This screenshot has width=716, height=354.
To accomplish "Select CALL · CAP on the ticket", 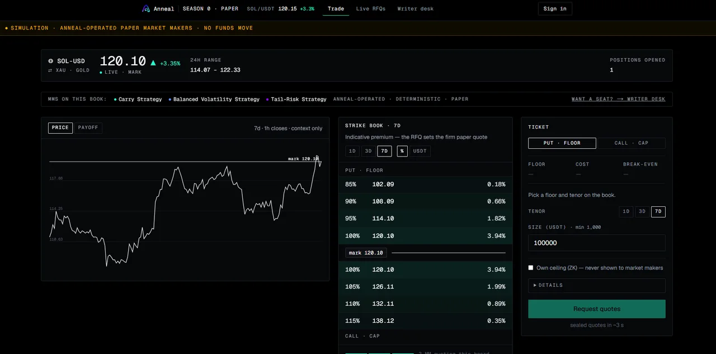I will pyautogui.click(x=632, y=143).
